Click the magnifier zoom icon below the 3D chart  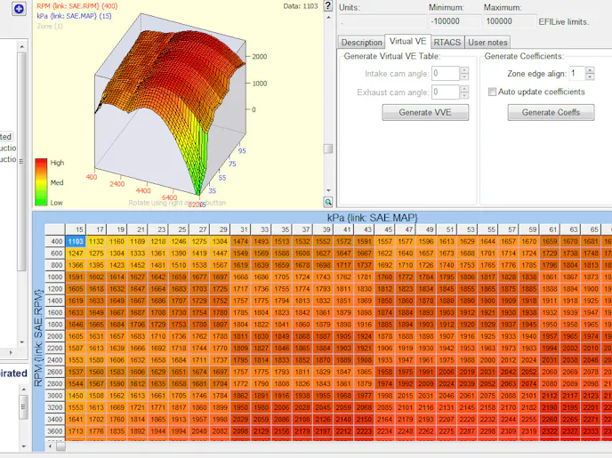327,201
